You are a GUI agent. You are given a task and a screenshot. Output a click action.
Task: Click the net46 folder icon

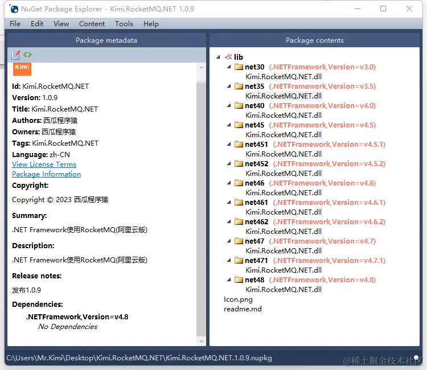click(239, 183)
